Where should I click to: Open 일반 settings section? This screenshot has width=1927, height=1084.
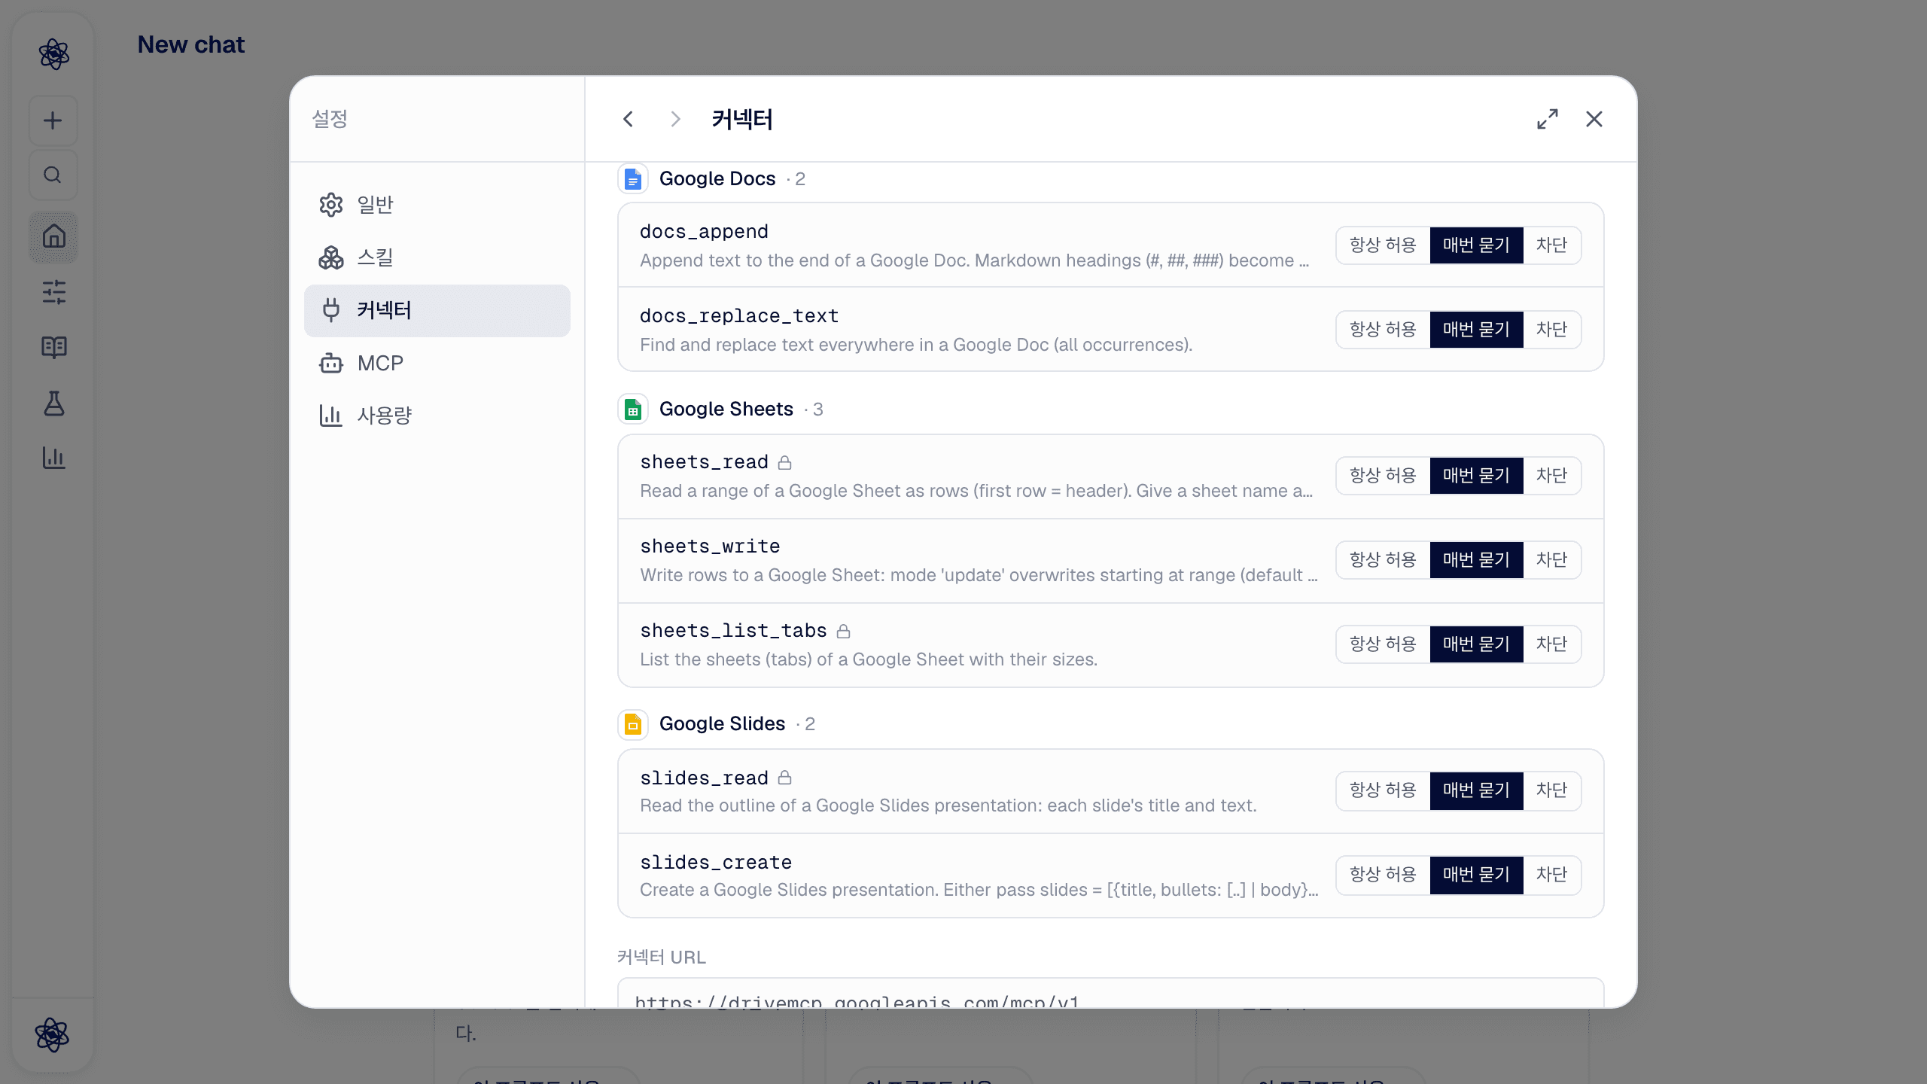[x=437, y=205]
